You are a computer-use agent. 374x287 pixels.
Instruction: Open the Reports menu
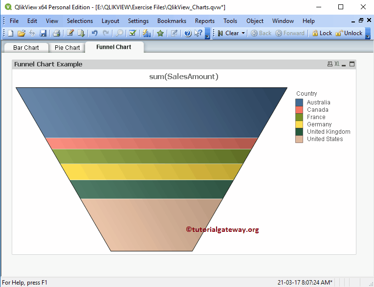pos(205,21)
